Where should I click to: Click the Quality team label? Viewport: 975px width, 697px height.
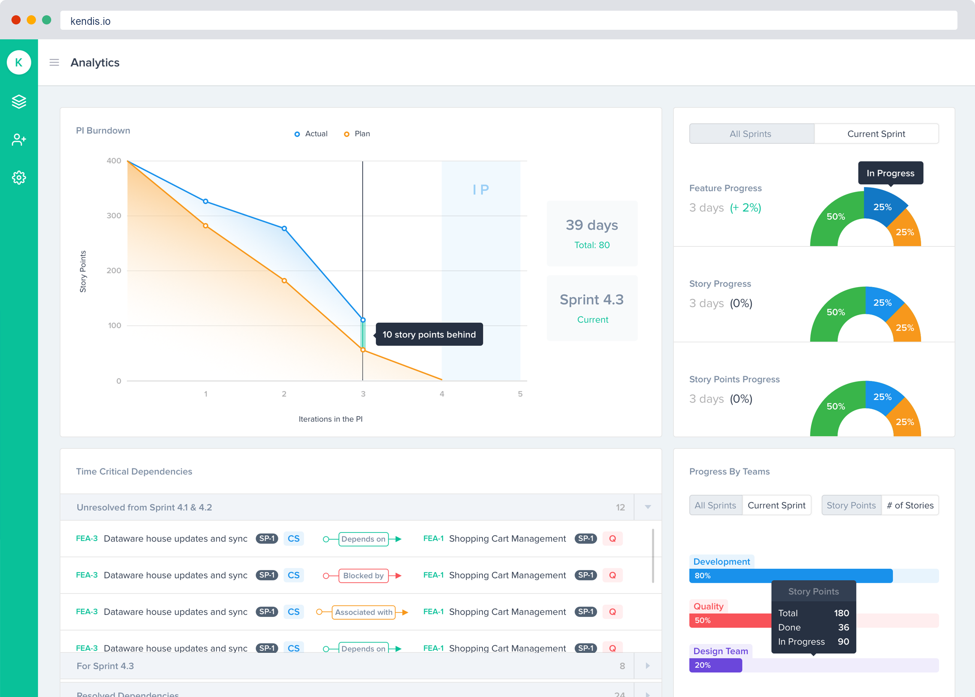709,607
